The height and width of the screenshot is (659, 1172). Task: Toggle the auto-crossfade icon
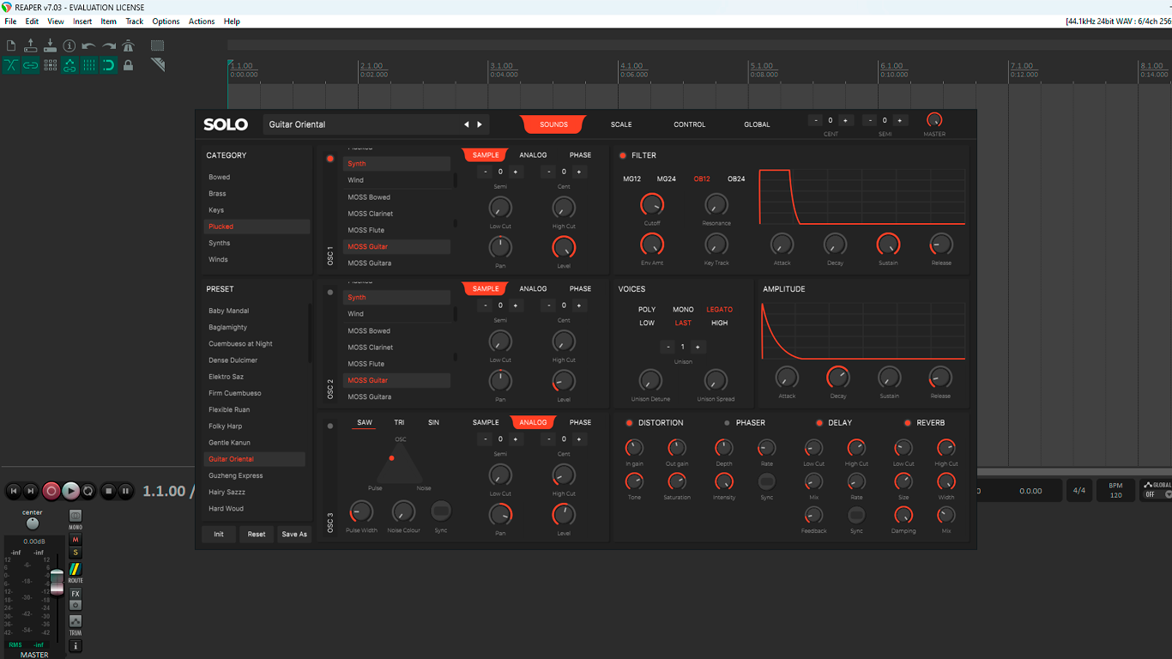pyautogui.click(x=11, y=65)
